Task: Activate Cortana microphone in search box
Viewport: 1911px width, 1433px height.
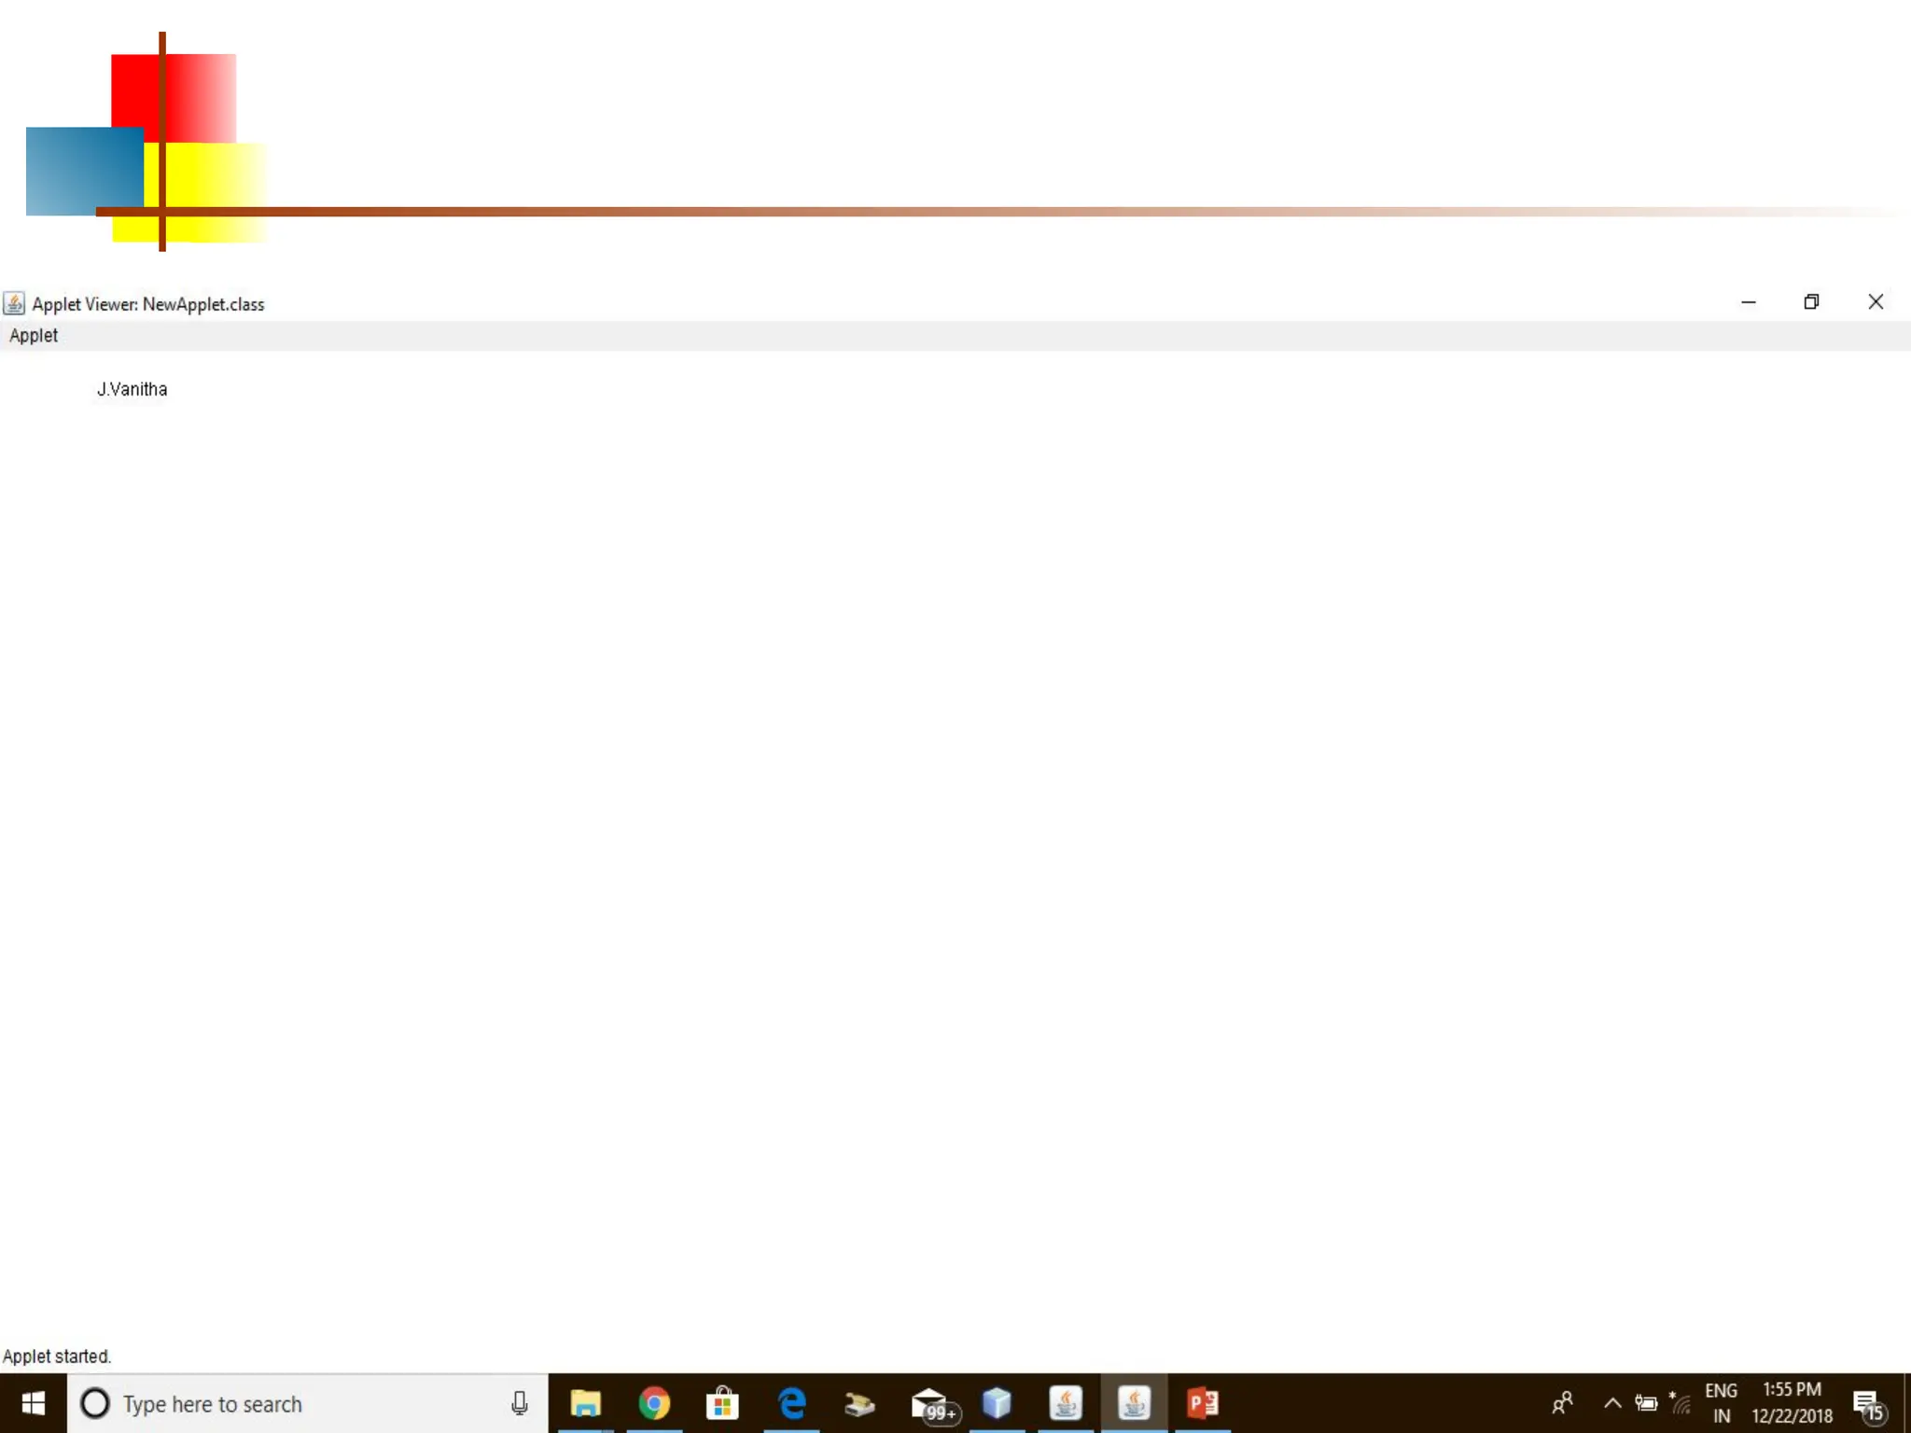Action: [x=520, y=1403]
